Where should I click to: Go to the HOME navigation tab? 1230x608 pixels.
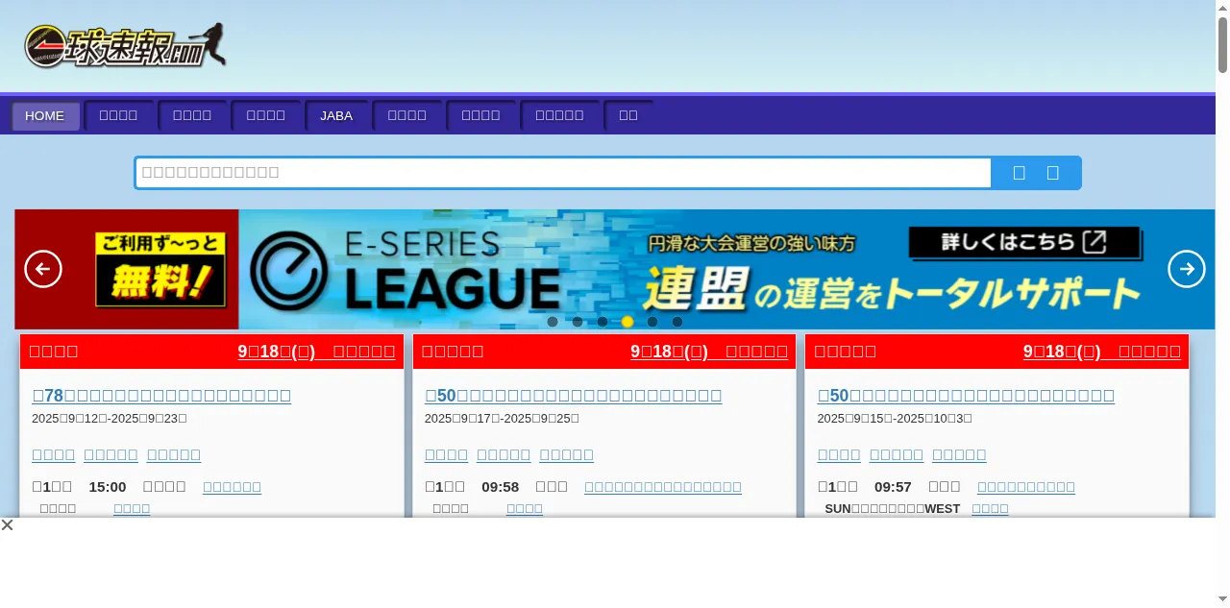[45, 116]
